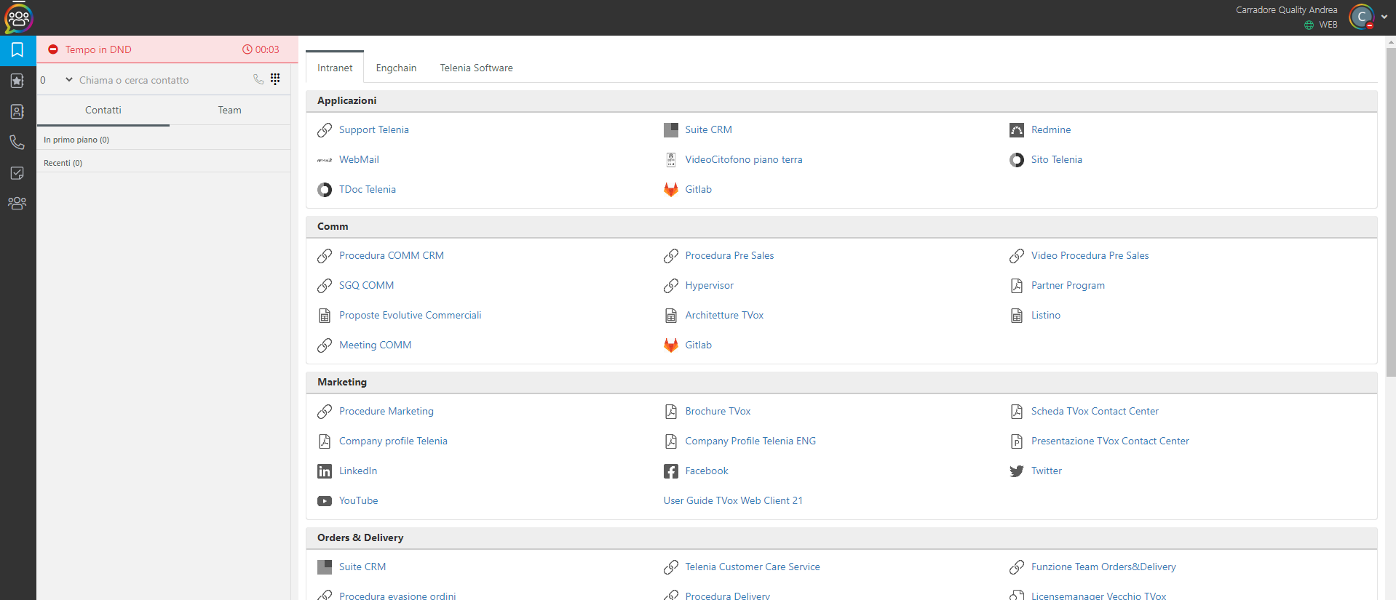The width and height of the screenshot is (1396, 600).
Task: Click the Gitlab fox icon under Comm
Action: [x=671, y=345]
